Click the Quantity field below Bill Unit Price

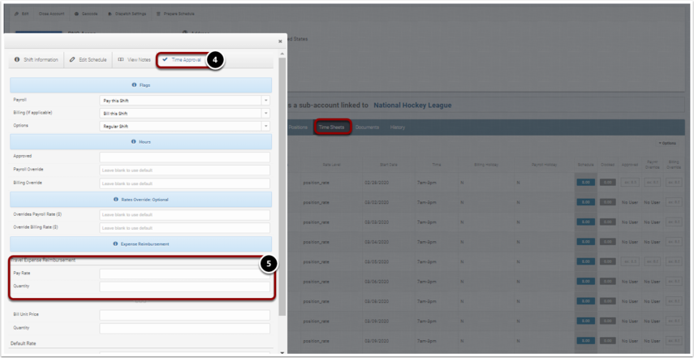184,328
